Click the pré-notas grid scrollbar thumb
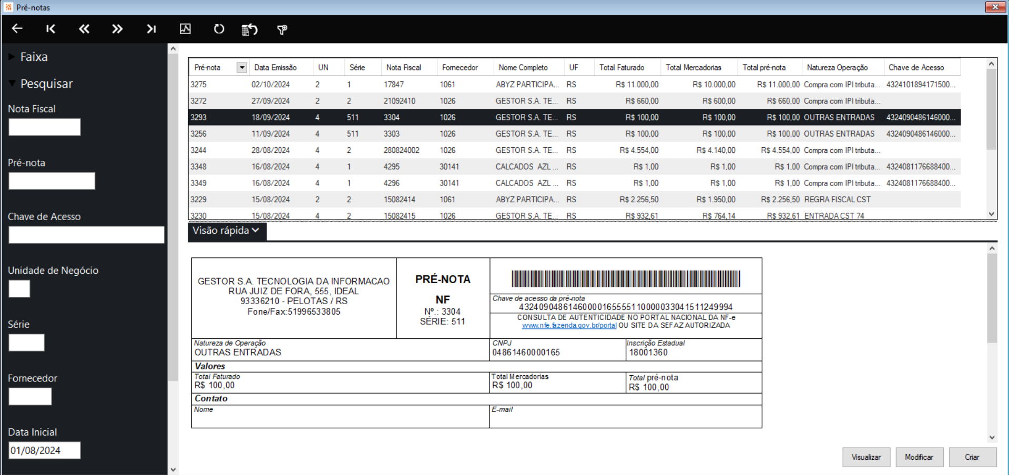Viewport: 1009px width, 475px height. [992, 109]
